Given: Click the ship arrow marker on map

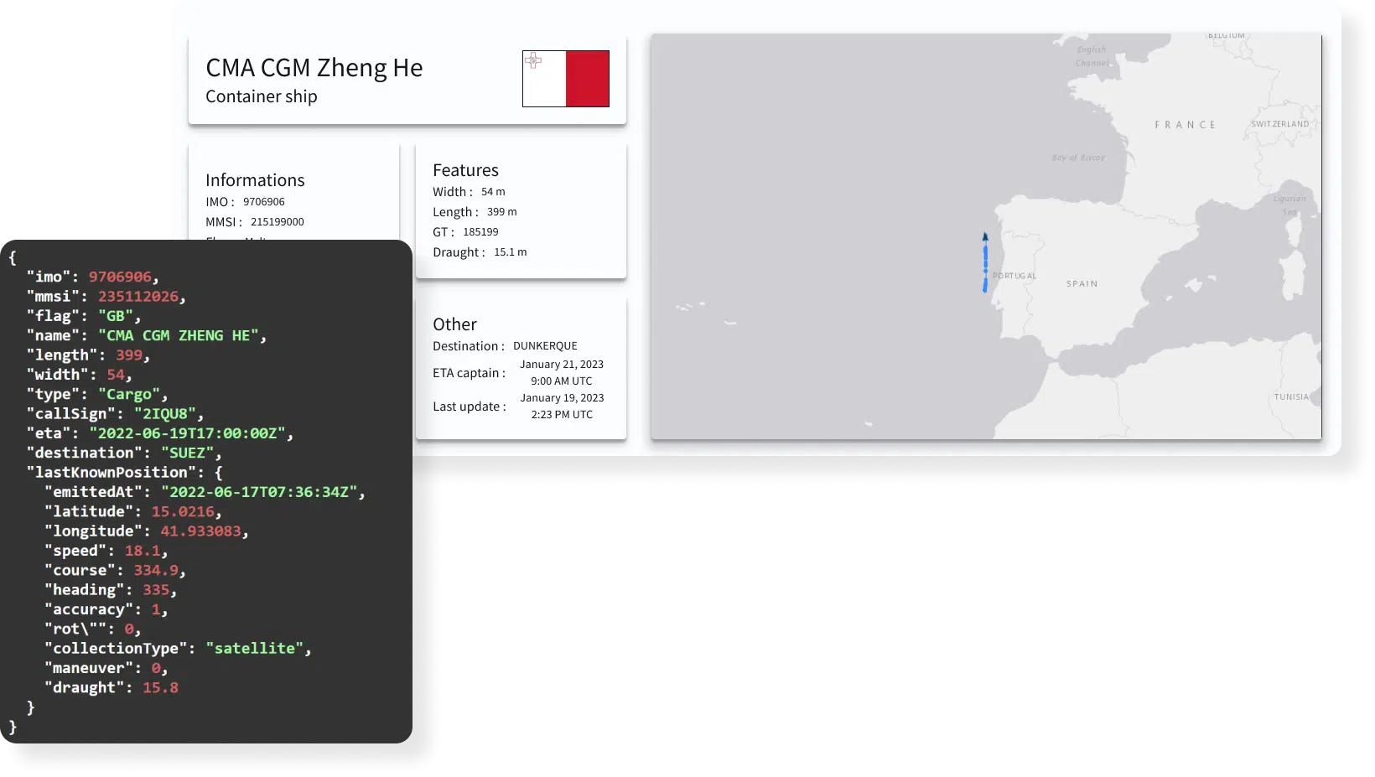Looking at the screenshot, I should (x=985, y=237).
